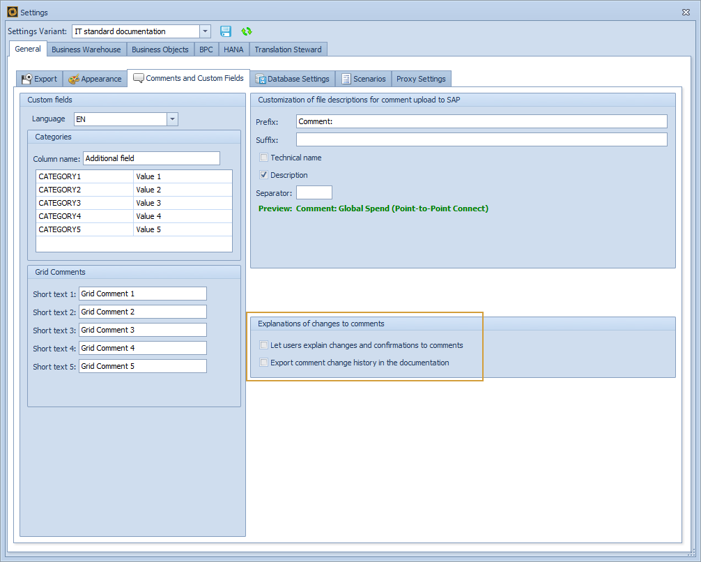Enable export comment change history checkbox

[264, 363]
